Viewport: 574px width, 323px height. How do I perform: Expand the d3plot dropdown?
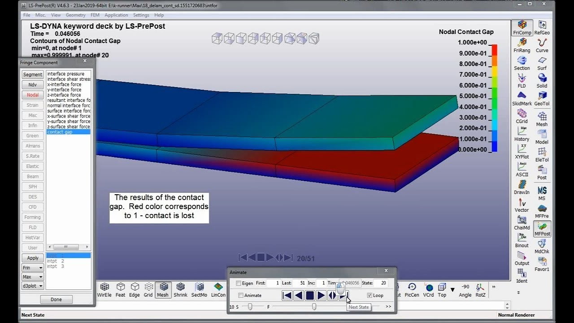tap(33, 286)
